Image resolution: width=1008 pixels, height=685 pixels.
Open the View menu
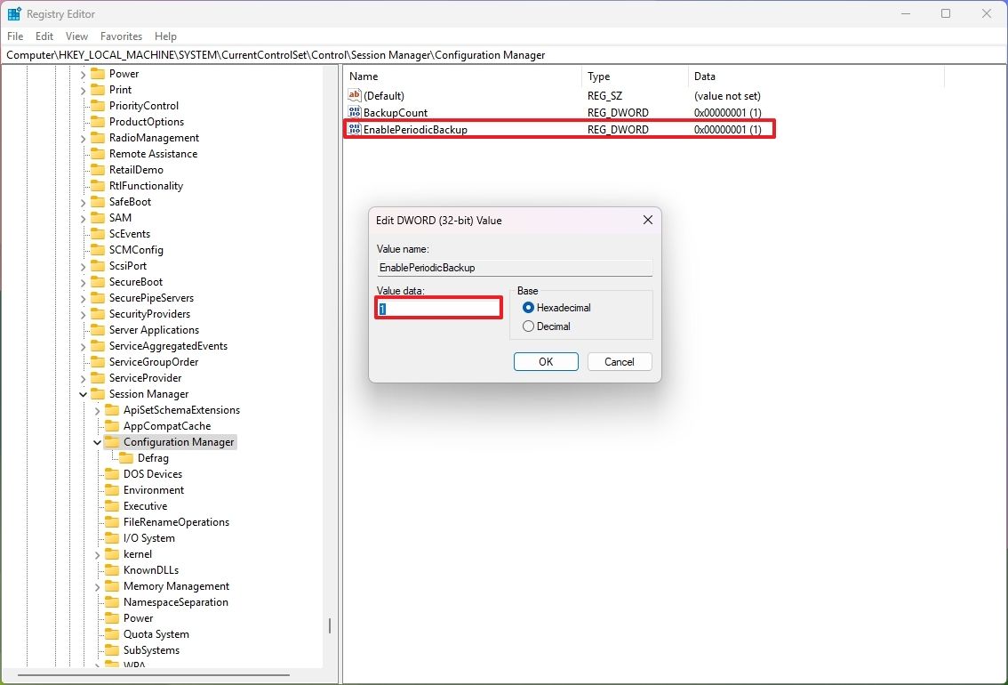[76, 36]
